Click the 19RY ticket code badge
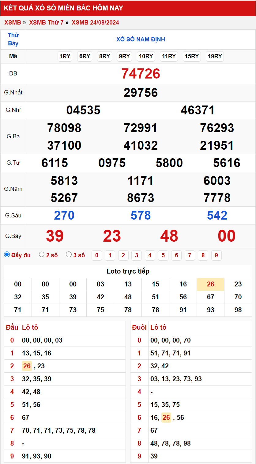256x464 pixels. pos(215,56)
